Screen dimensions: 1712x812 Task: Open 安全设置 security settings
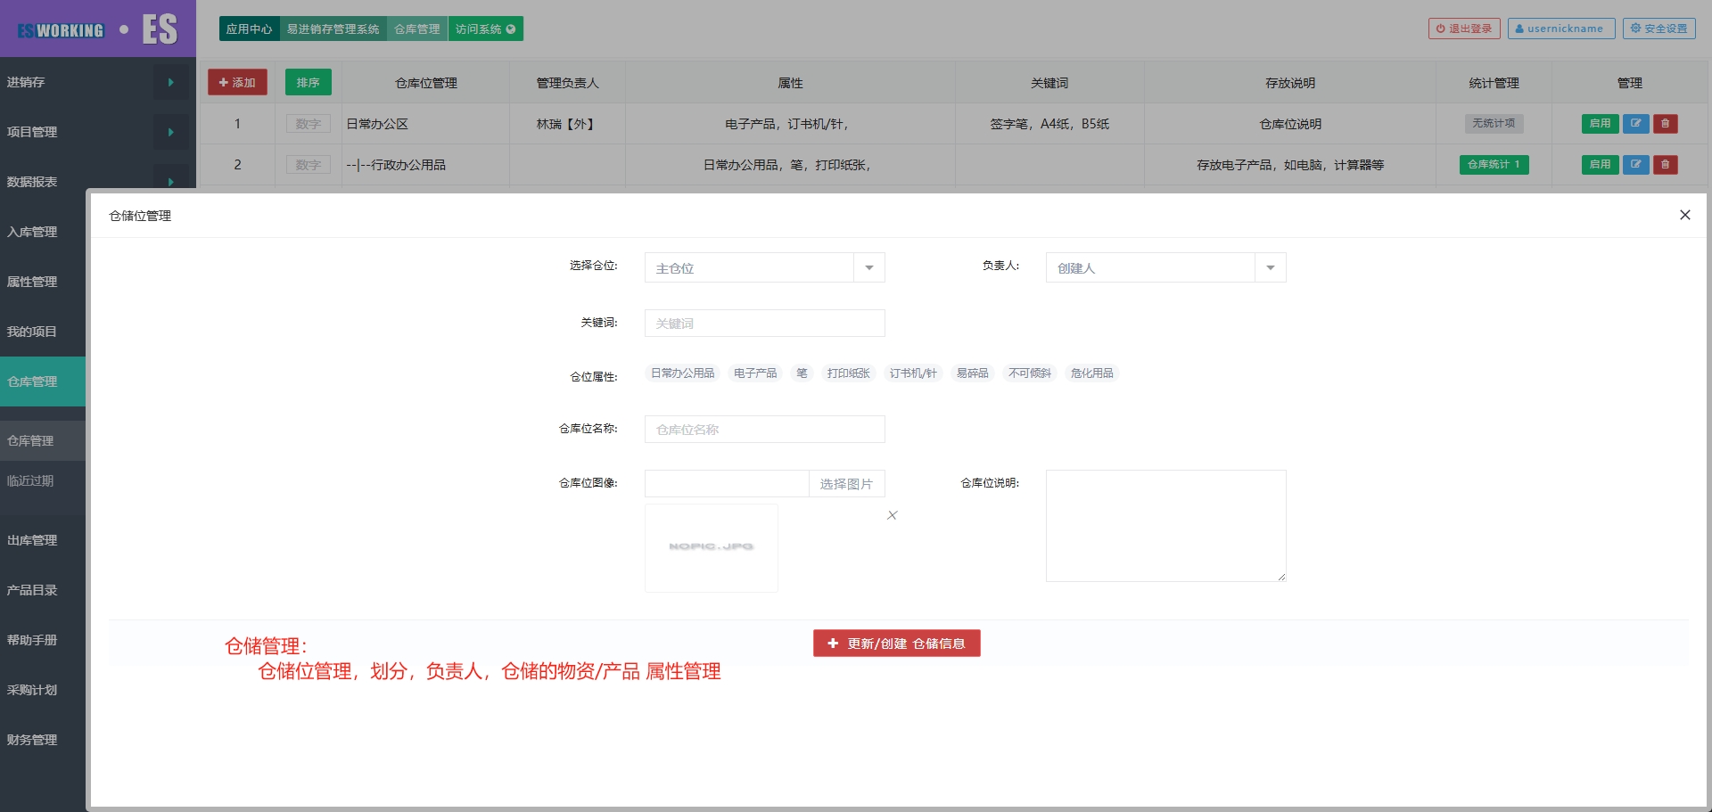pyautogui.click(x=1658, y=29)
